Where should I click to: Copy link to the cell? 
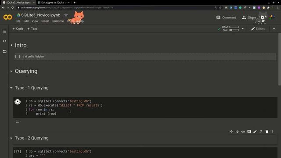tap(243, 132)
